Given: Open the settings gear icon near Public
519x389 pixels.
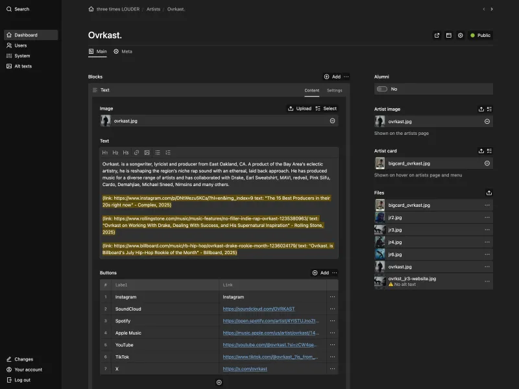Looking at the screenshot, I should click(461, 36).
